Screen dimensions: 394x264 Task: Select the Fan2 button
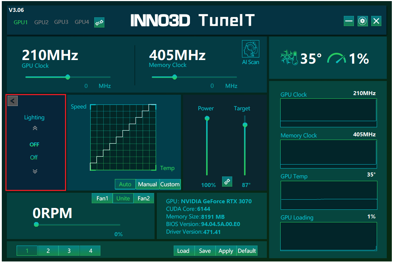[x=144, y=198]
